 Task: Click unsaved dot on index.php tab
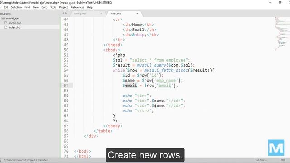tap(137, 14)
